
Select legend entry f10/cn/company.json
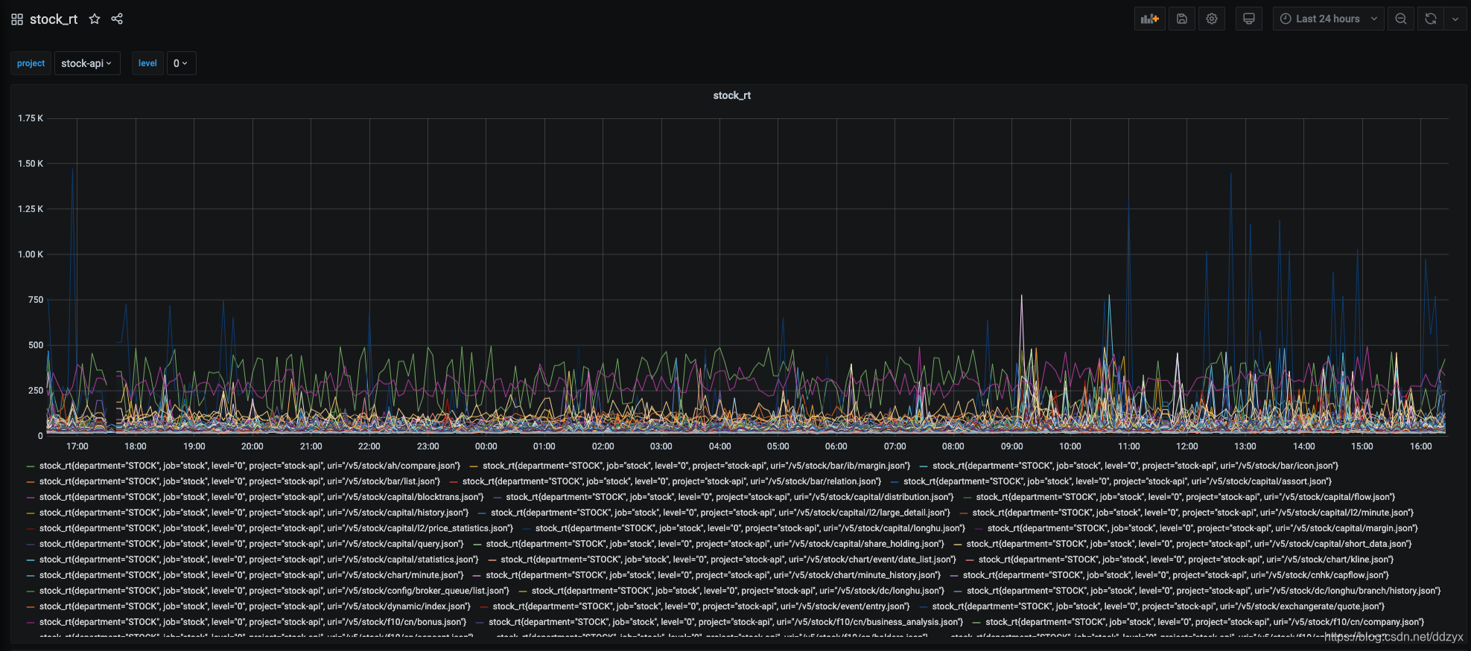click(1204, 622)
